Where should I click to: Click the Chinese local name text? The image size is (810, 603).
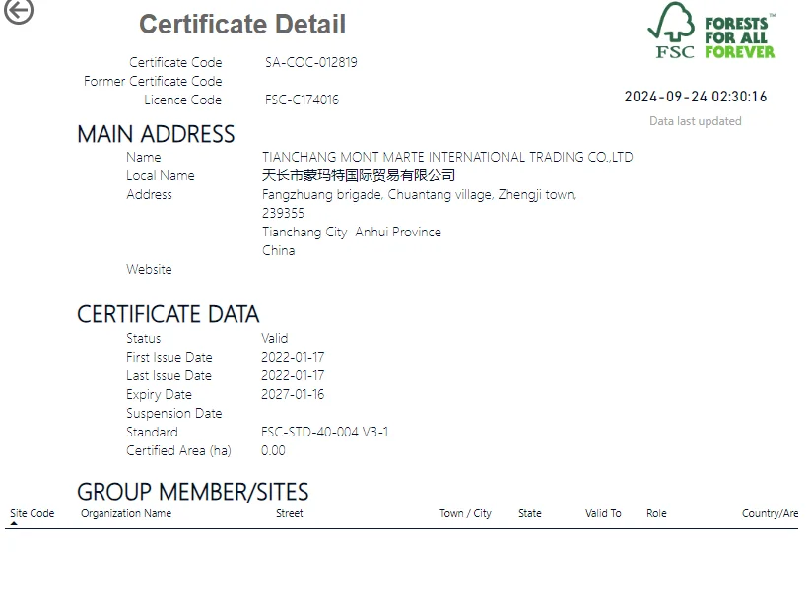pyautogui.click(x=359, y=175)
